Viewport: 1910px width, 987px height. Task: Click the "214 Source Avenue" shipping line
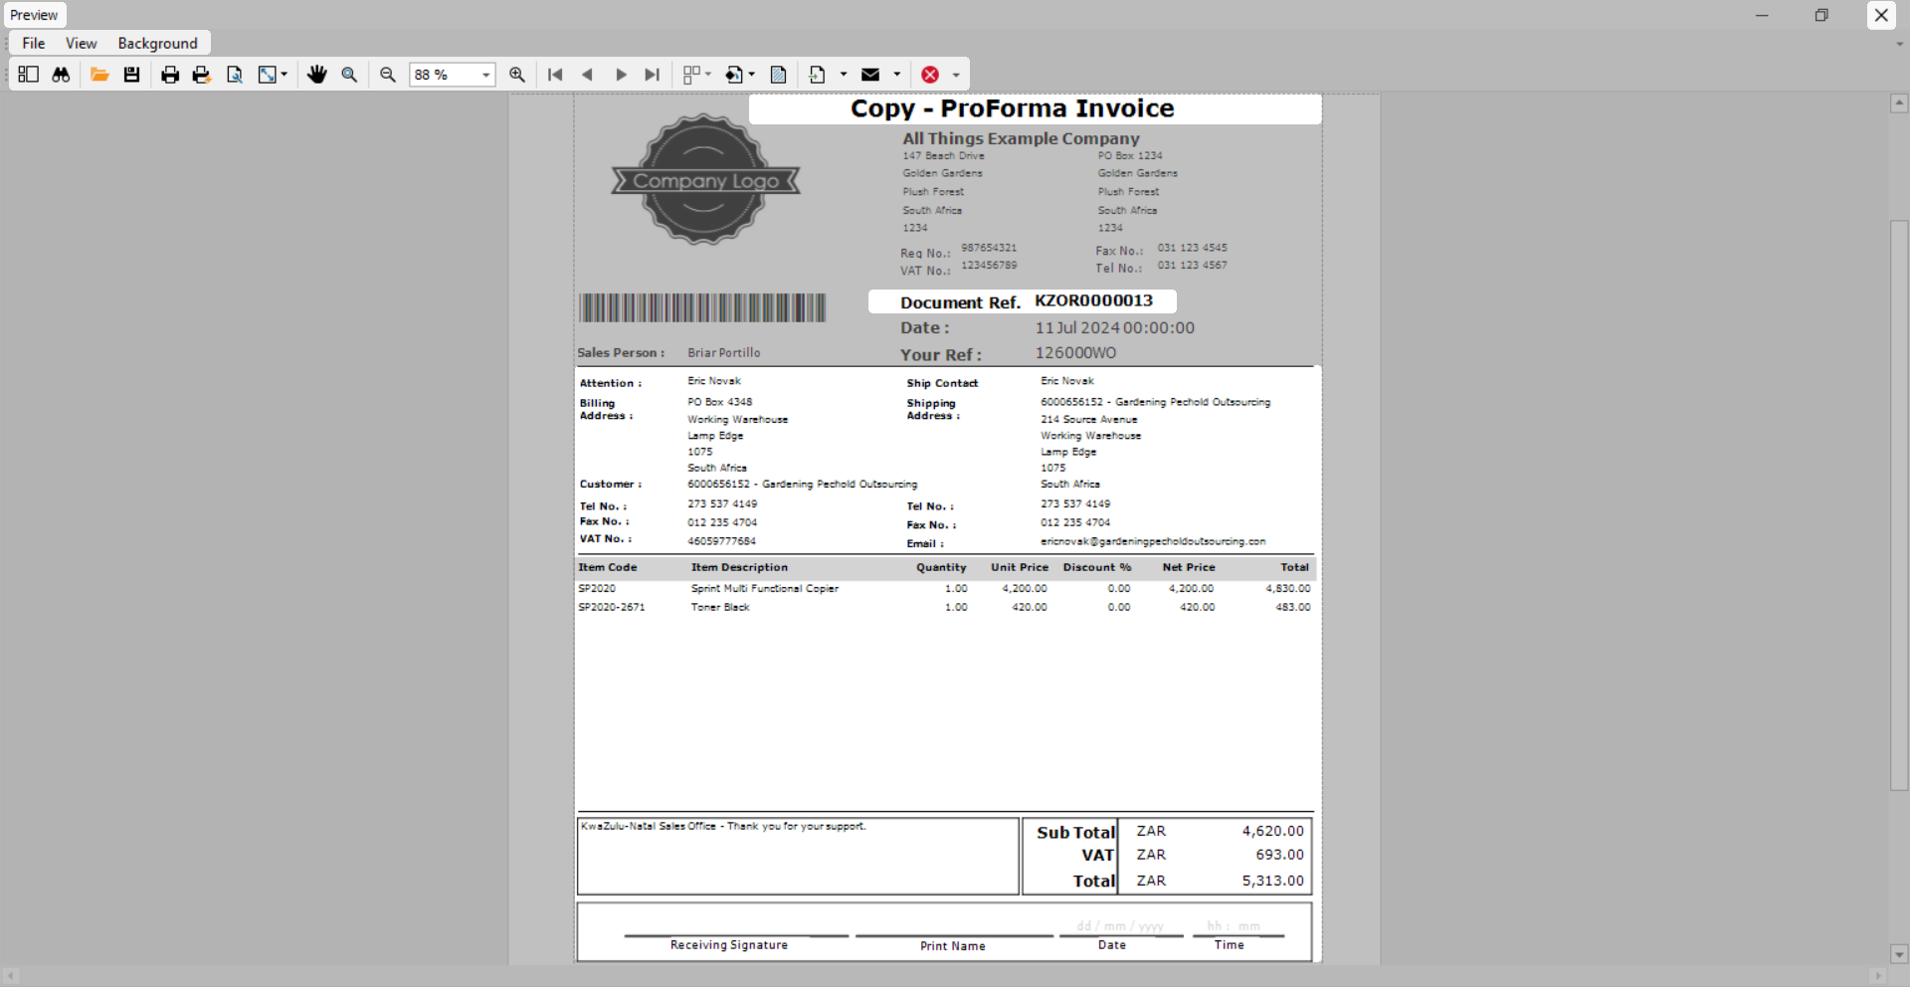click(1089, 420)
